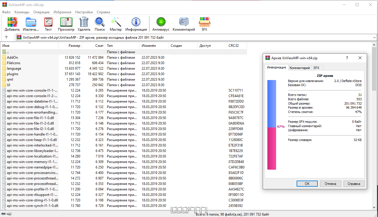This screenshot has width=378, height=217.
Task: Open Просмотр (View) toolbar icon
Action: [66, 22]
